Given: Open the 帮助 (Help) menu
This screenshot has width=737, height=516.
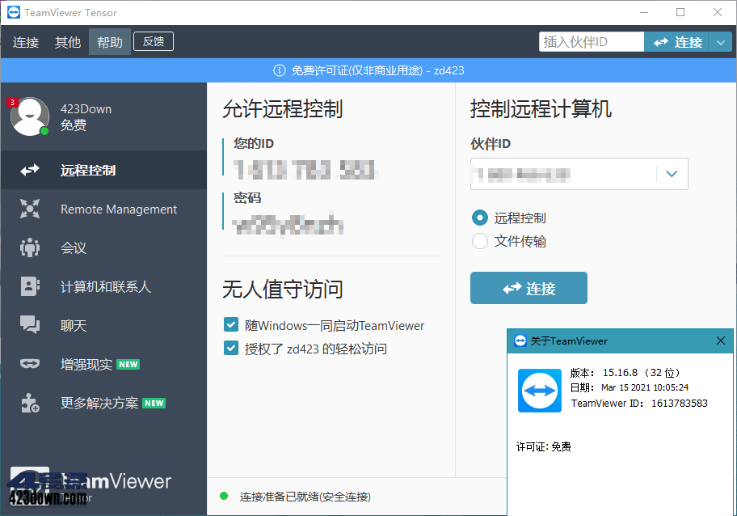Looking at the screenshot, I should (x=109, y=42).
